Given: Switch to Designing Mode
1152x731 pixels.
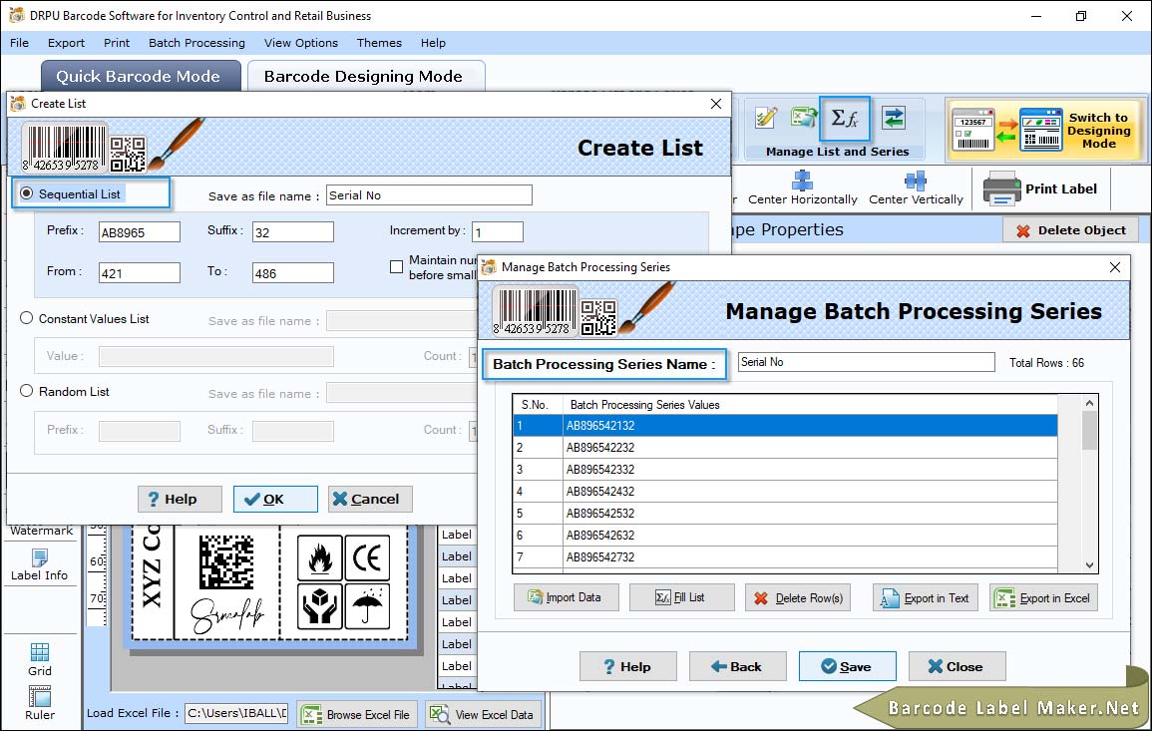Looking at the screenshot, I should [1045, 131].
